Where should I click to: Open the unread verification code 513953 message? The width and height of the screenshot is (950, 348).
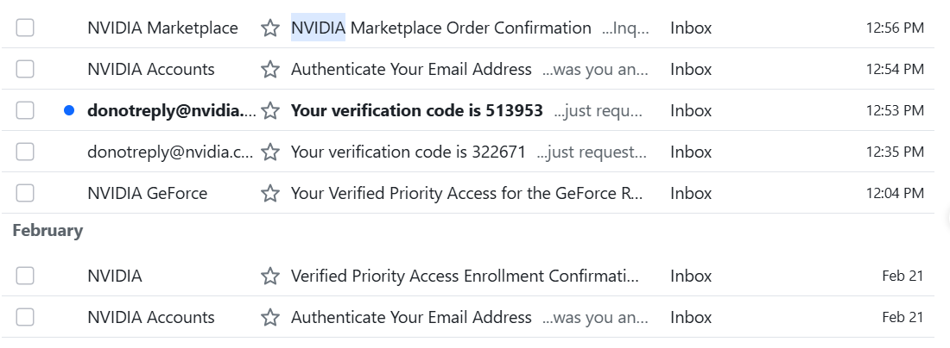click(x=416, y=110)
